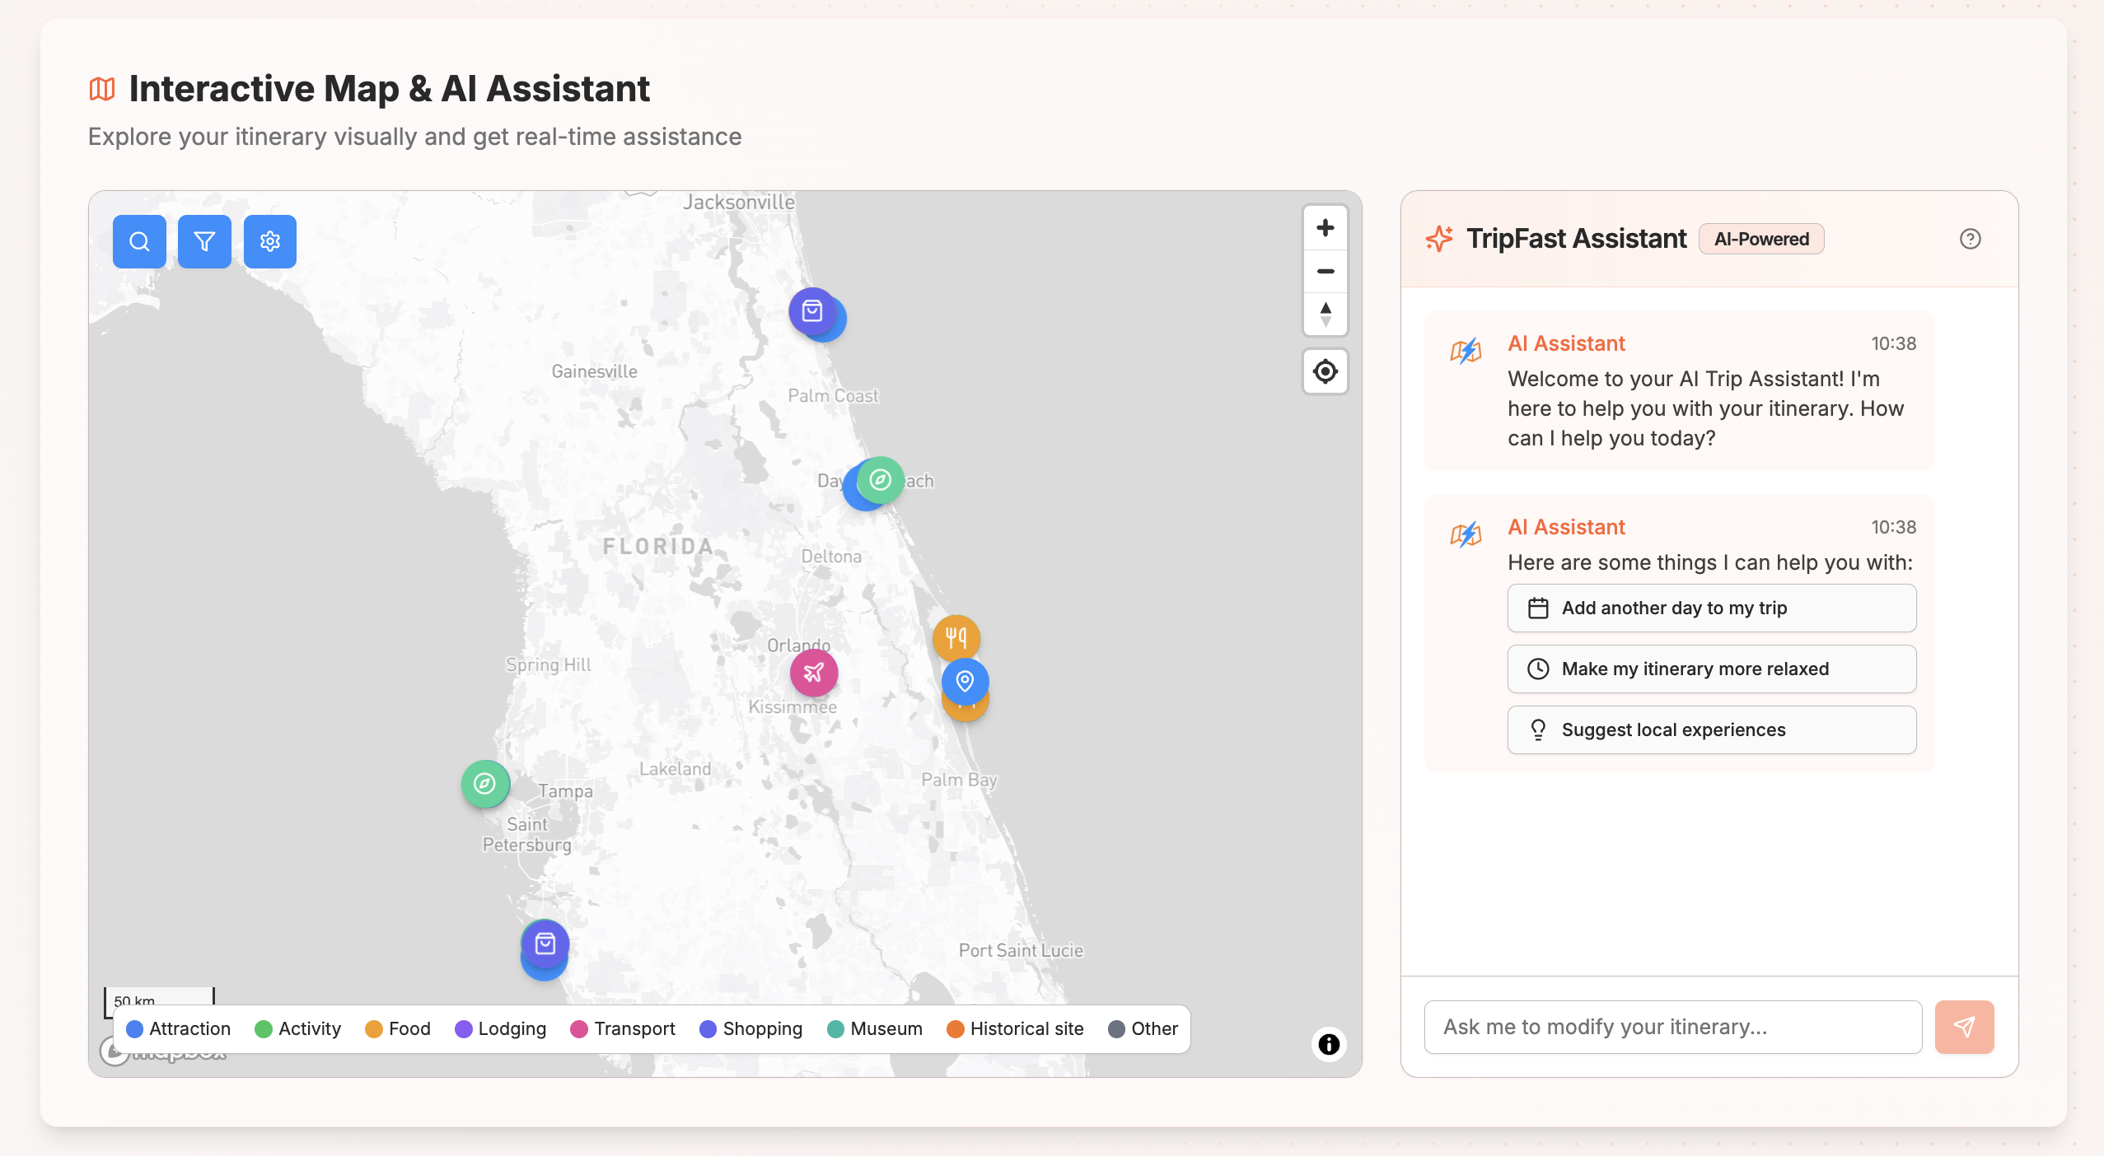Select the orange food marker on east coast

coord(956,636)
